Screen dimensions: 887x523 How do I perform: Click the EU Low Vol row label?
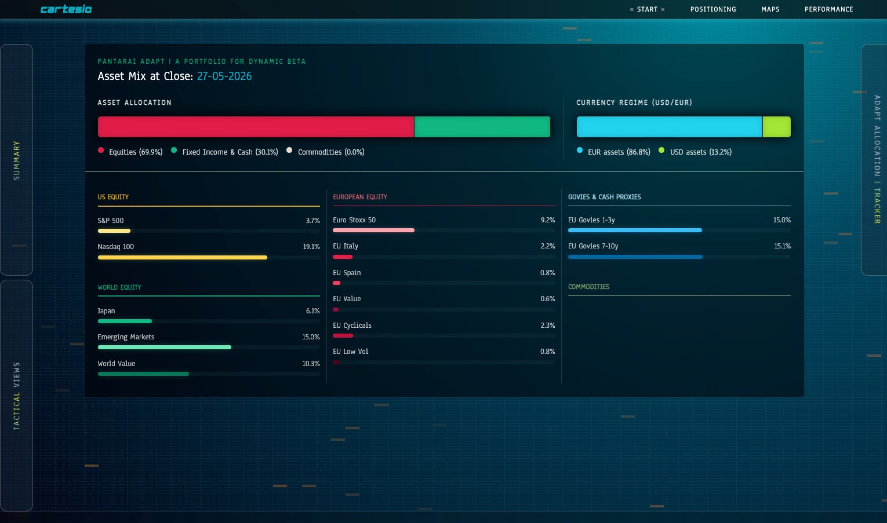tap(351, 352)
